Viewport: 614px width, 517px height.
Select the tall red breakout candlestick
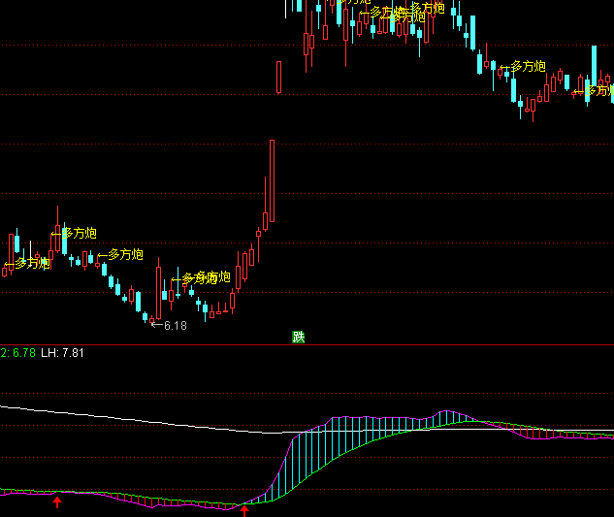tap(272, 180)
